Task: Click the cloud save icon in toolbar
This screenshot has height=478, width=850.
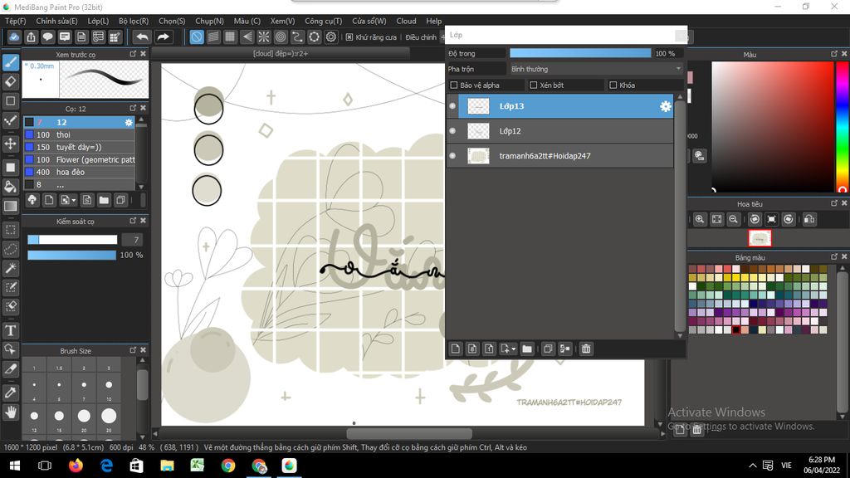Action: click(x=14, y=37)
